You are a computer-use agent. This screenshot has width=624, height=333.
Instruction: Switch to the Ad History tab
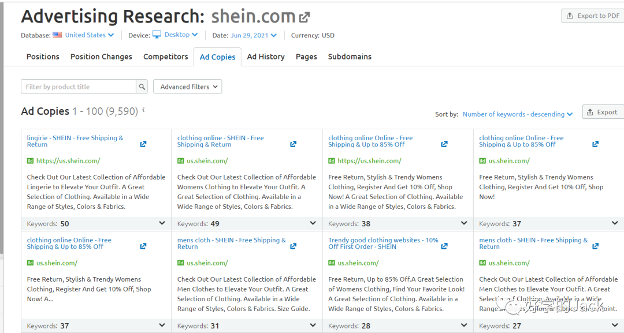[x=266, y=57]
